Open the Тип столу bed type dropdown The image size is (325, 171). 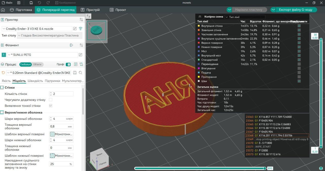(50, 36)
